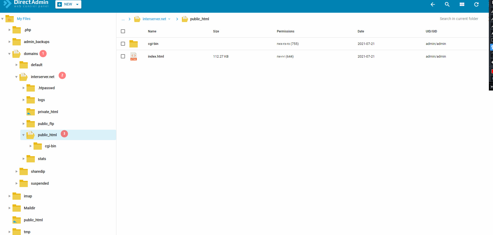Sort by the Size column header
The image size is (493, 235).
(216, 31)
